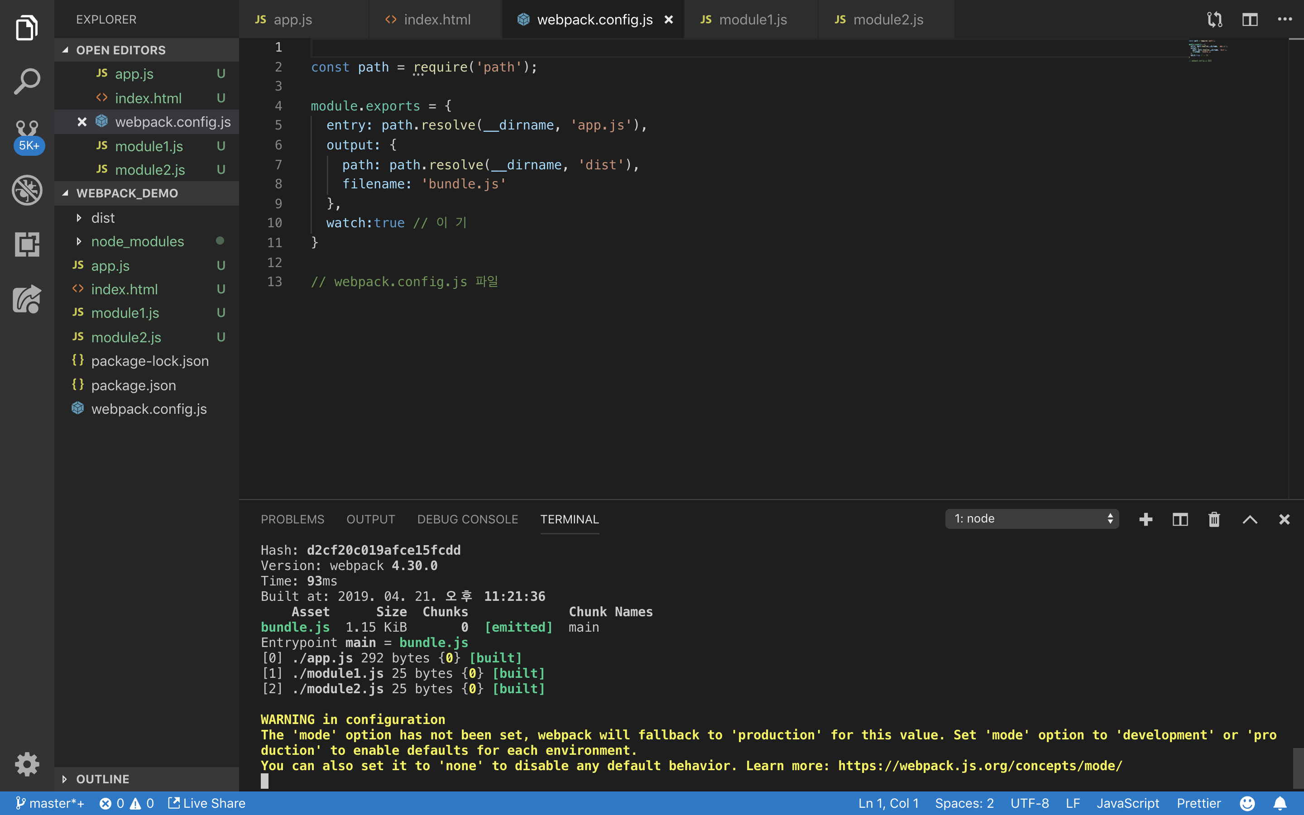
Task: Add a new terminal with plus icon
Action: point(1146,519)
